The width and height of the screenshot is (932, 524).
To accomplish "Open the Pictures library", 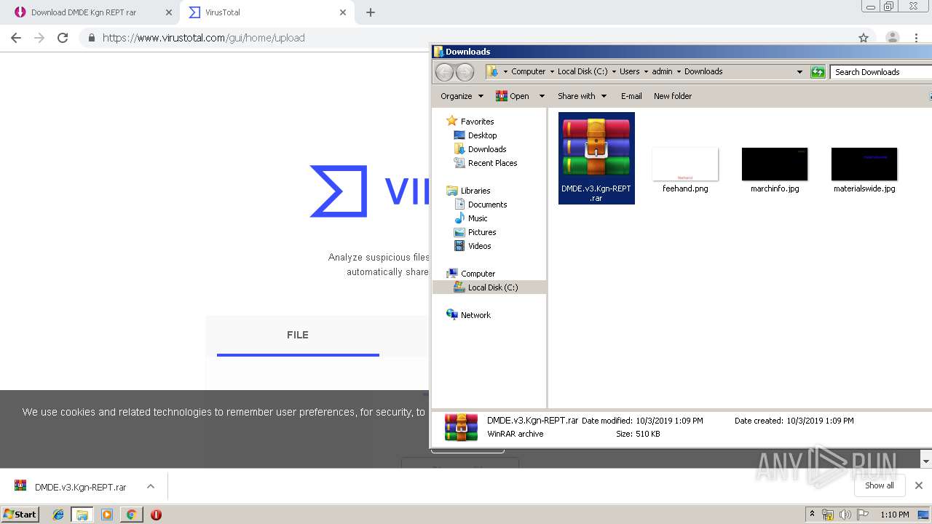I will (475, 232).
